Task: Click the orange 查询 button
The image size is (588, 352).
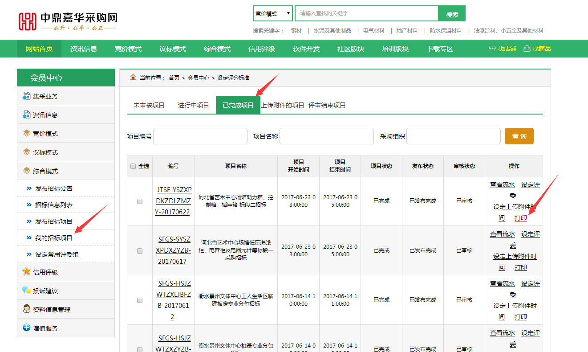Action: [x=519, y=136]
